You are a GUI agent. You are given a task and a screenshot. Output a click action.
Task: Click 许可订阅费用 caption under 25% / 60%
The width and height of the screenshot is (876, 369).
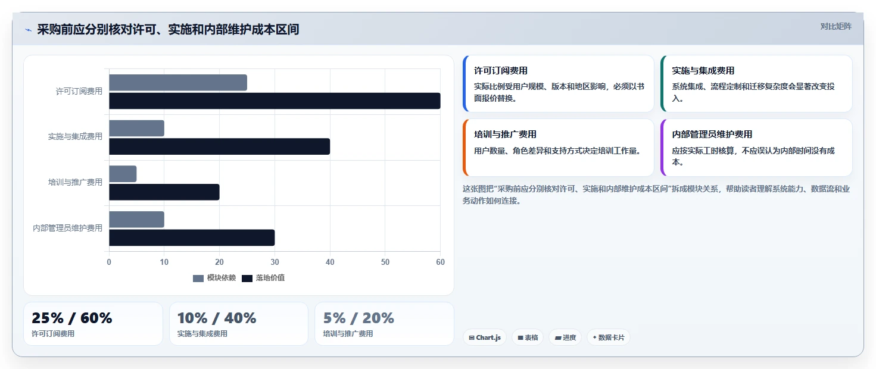(53, 334)
